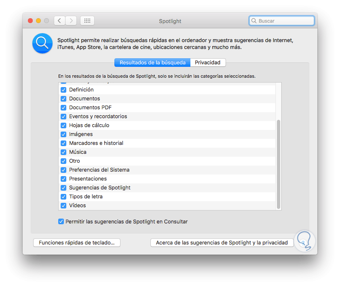Screen dimensions: 340x287
Task: Toggle the Vídeos checkbox
Action: pyautogui.click(x=63, y=205)
